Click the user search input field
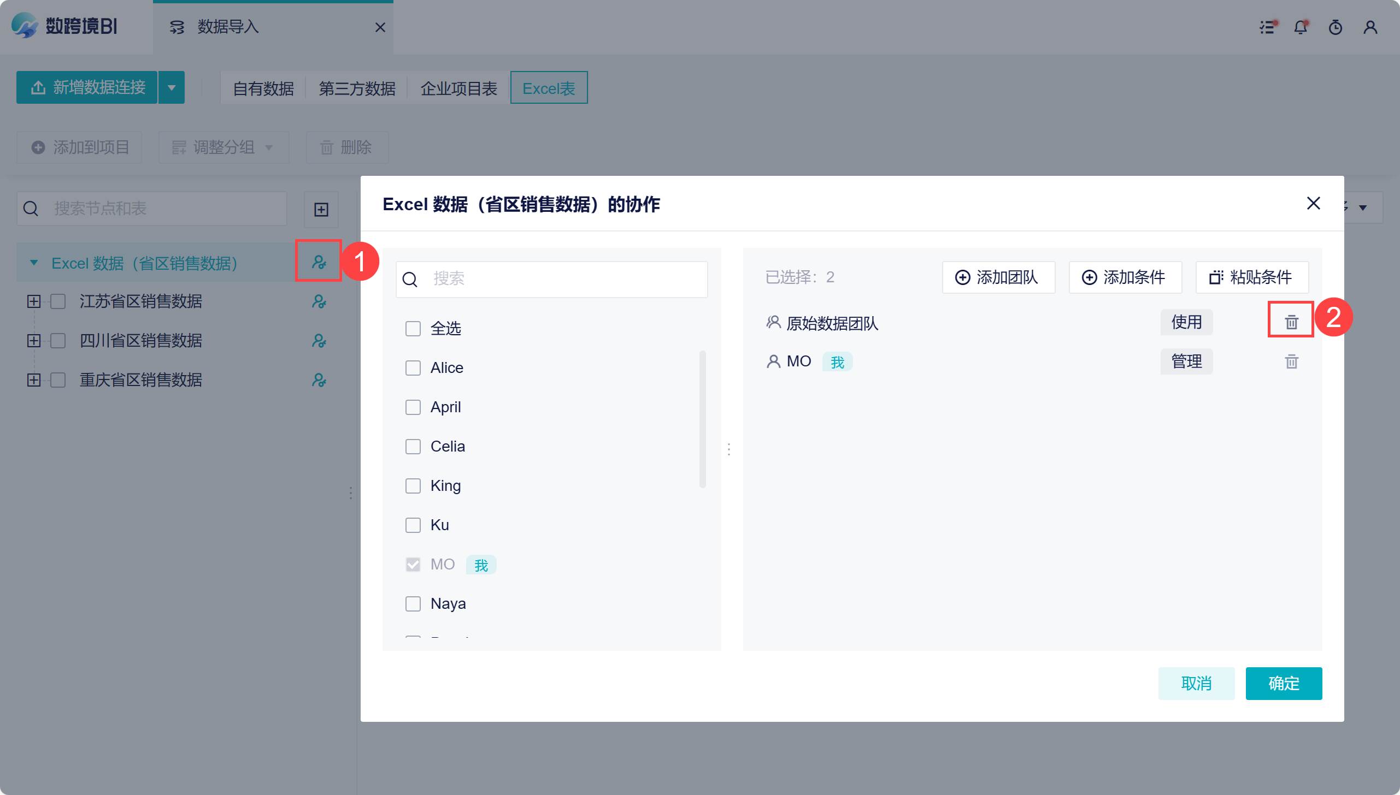 tap(563, 279)
